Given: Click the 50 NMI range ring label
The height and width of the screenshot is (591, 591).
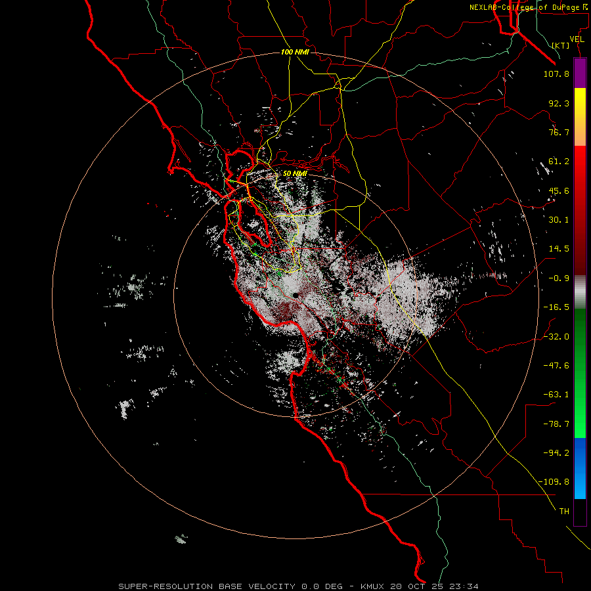Looking at the screenshot, I should pyautogui.click(x=295, y=173).
